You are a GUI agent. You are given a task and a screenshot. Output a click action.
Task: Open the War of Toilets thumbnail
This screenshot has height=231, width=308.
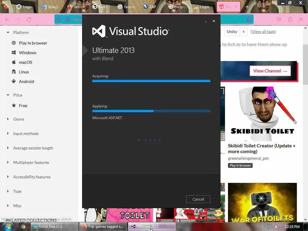262,202
